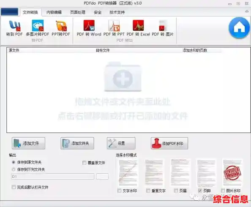
Task: Click the D:\ output path field
Action: (53, 176)
